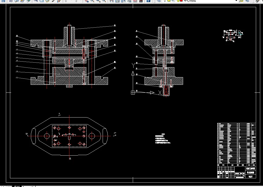Click the Undo arrow

66,1
